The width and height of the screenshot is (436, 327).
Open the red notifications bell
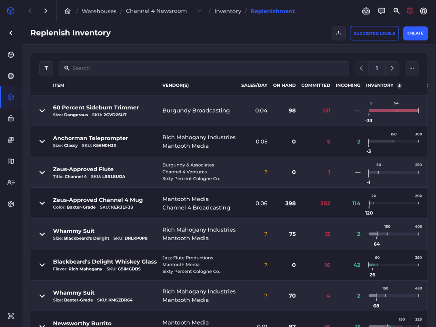pos(410,11)
